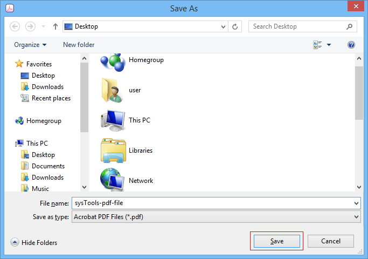Expand the address bar history dropdown

(x=223, y=26)
